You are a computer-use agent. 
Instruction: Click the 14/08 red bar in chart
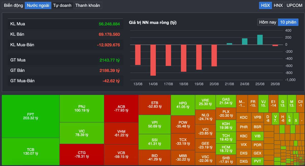click(153, 60)
